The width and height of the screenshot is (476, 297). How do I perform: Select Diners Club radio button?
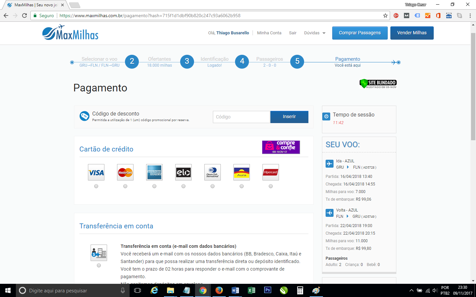click(x=213, y=186)
